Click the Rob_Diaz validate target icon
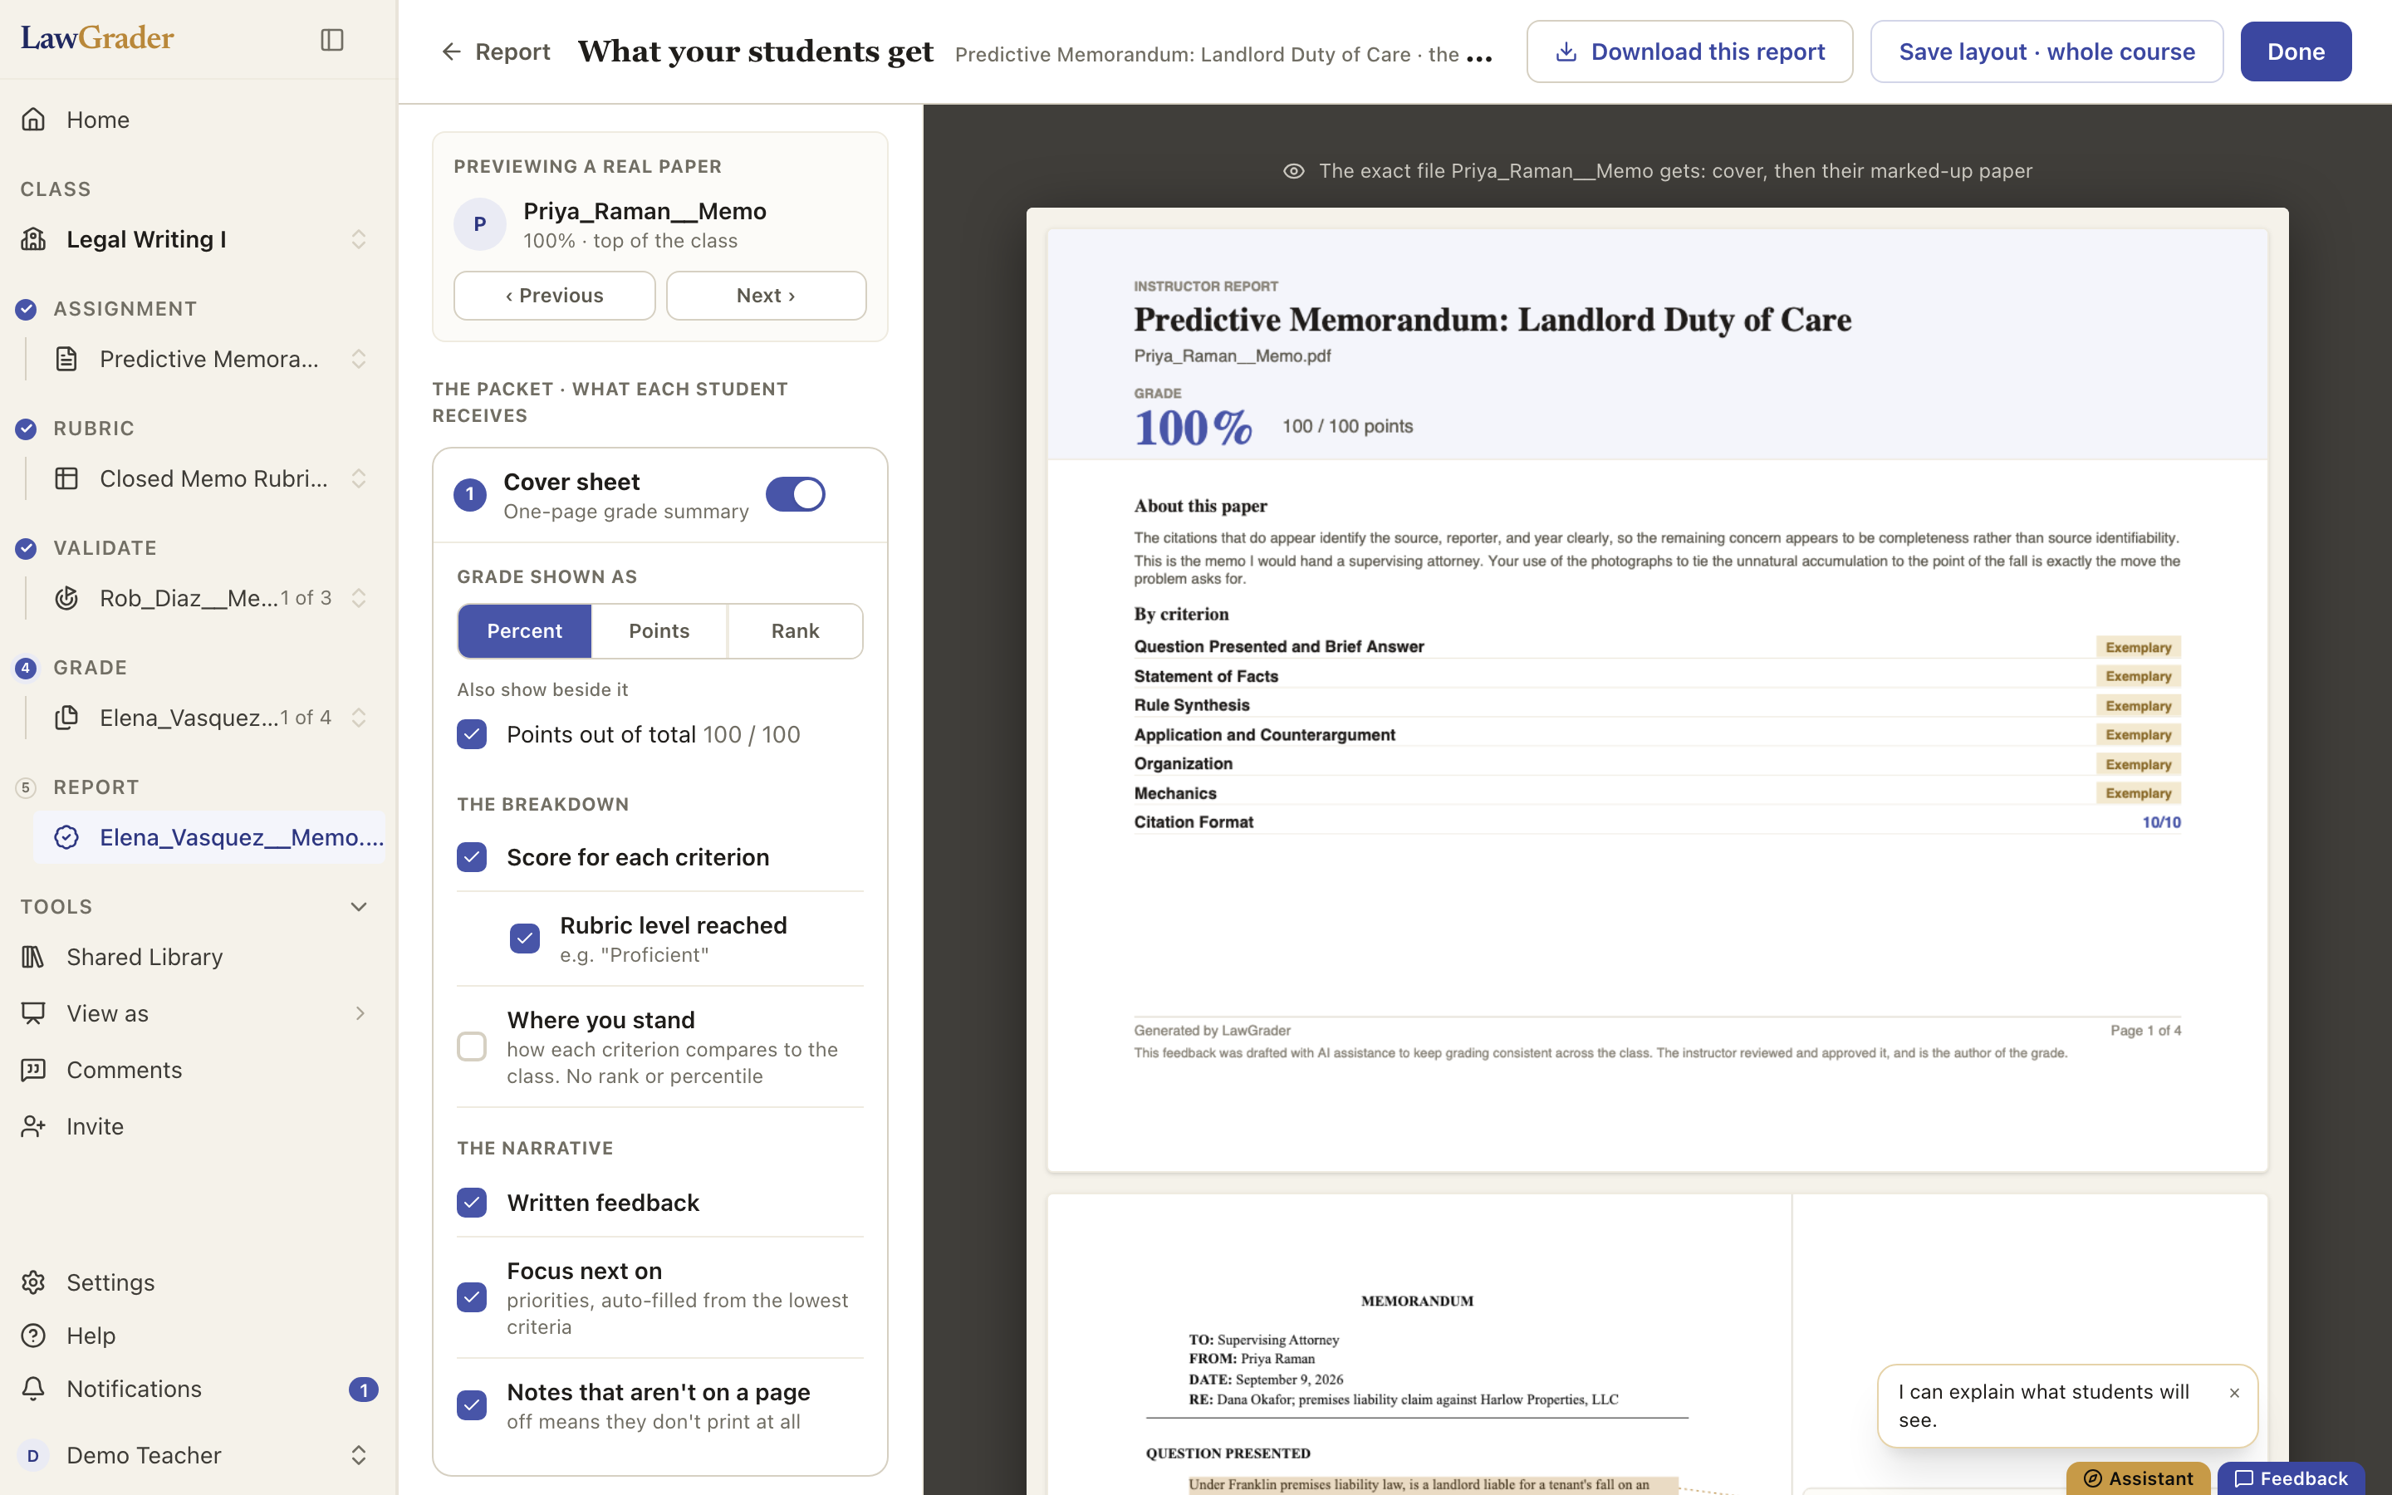The width and height of the screenshot is (2392, 1495). point(66,598)
